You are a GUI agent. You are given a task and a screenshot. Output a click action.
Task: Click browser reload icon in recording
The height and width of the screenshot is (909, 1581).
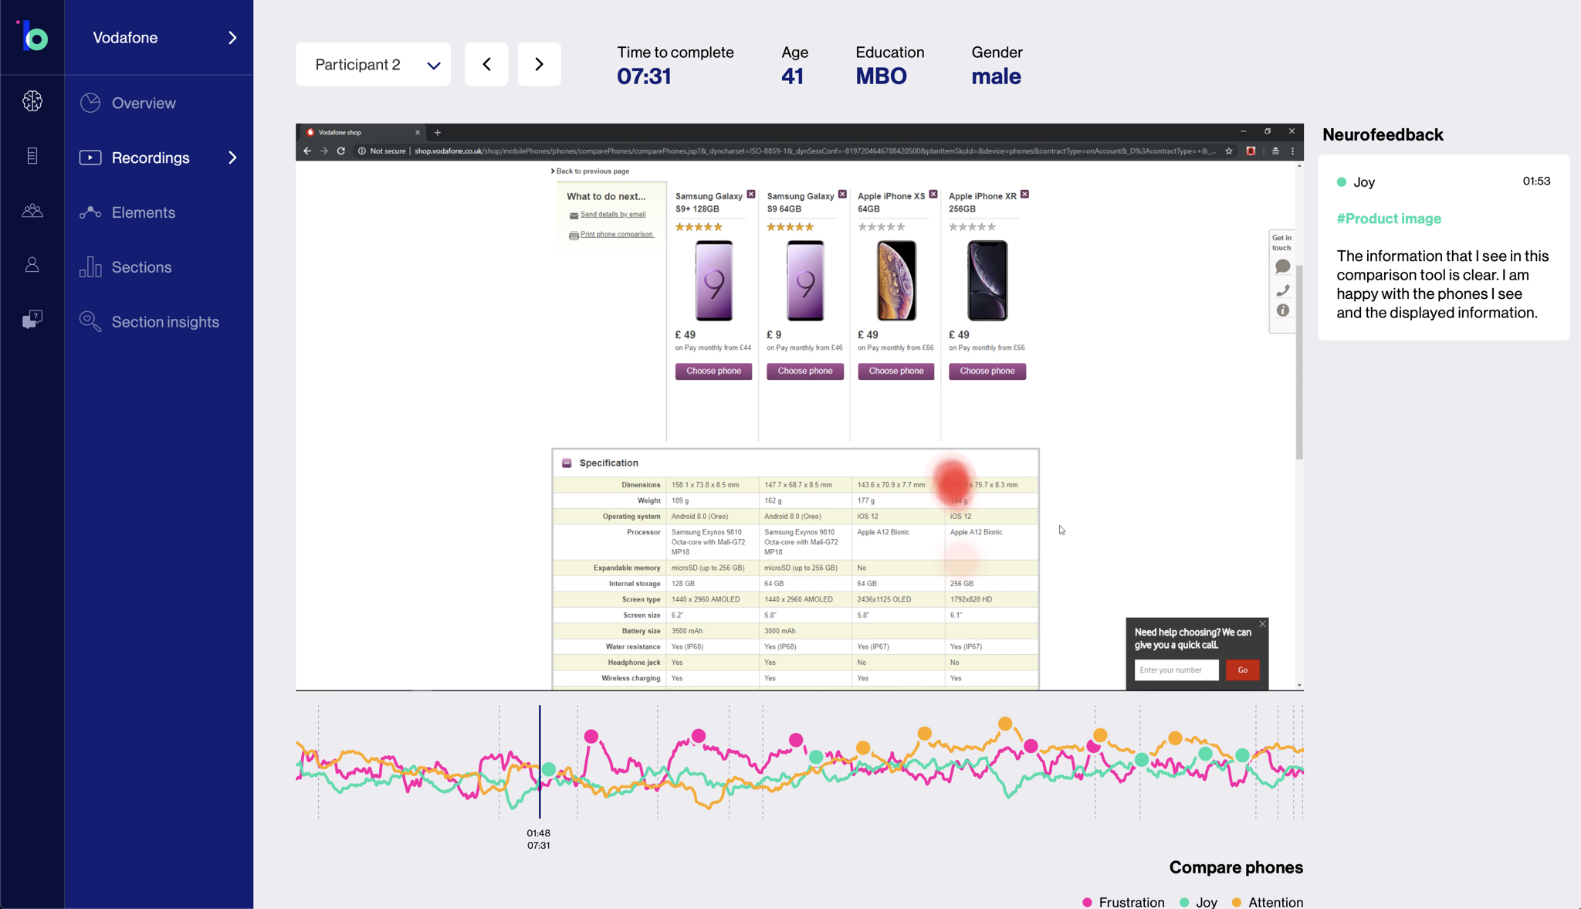pyautogui.click(x=340, y=151)
